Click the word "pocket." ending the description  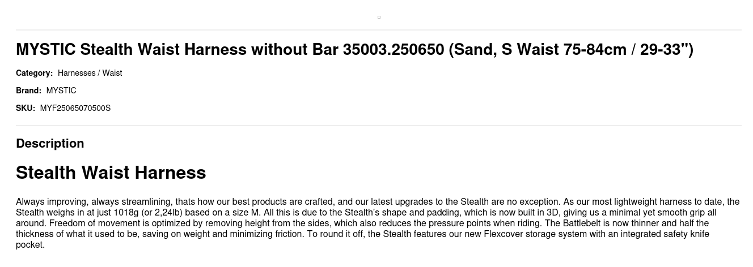point(30,245)
